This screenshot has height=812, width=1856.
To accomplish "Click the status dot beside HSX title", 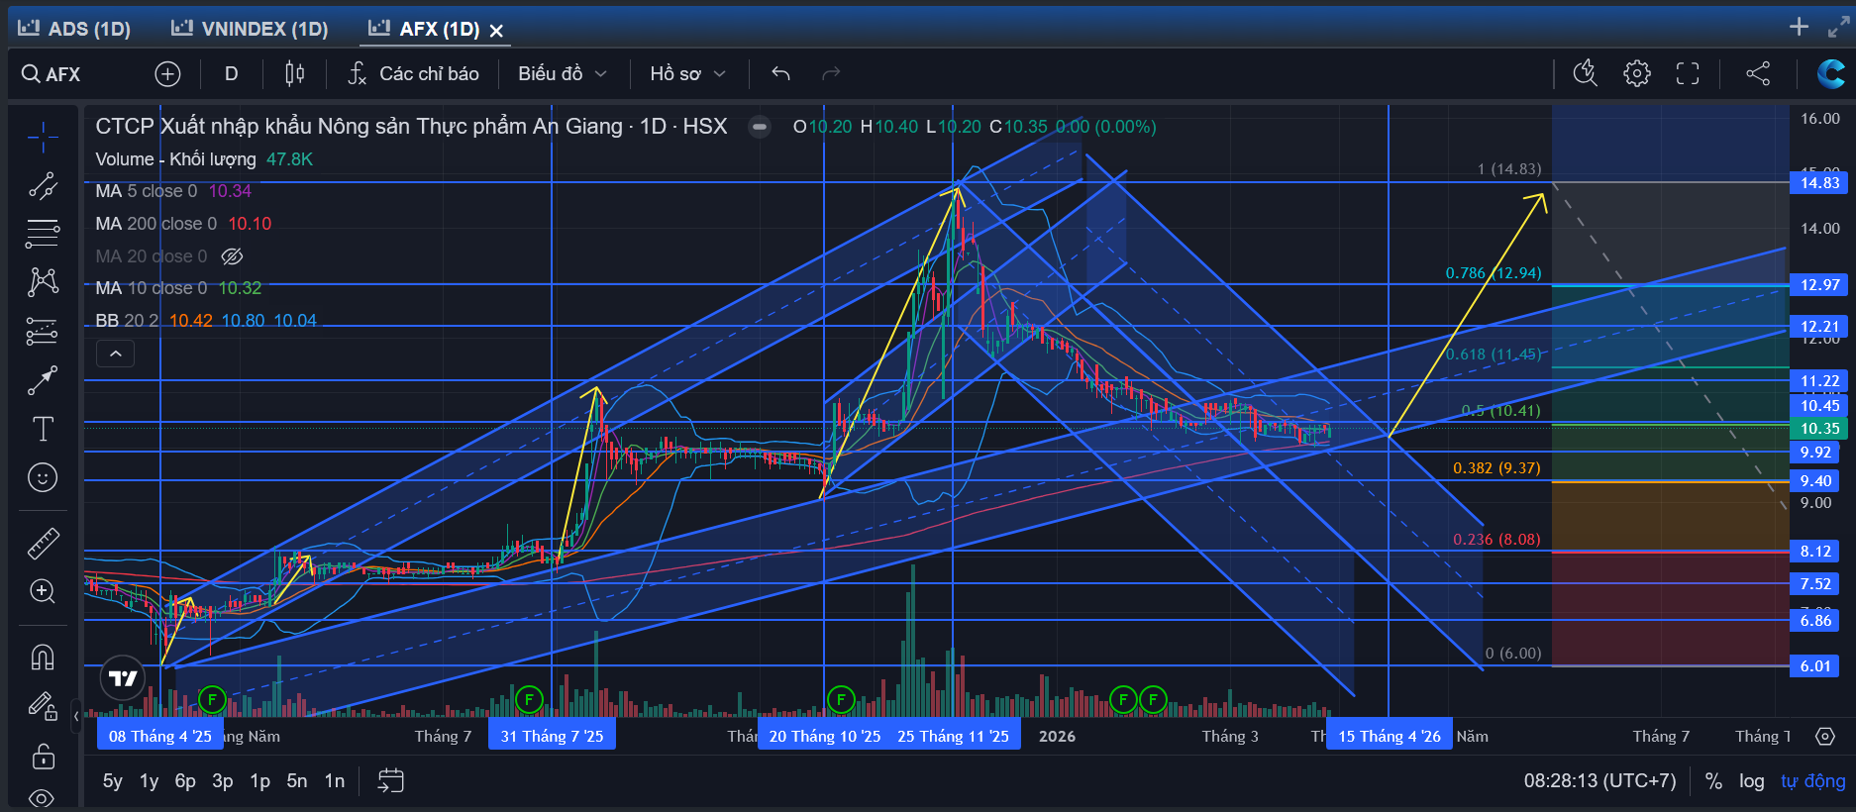I will 760,127.
